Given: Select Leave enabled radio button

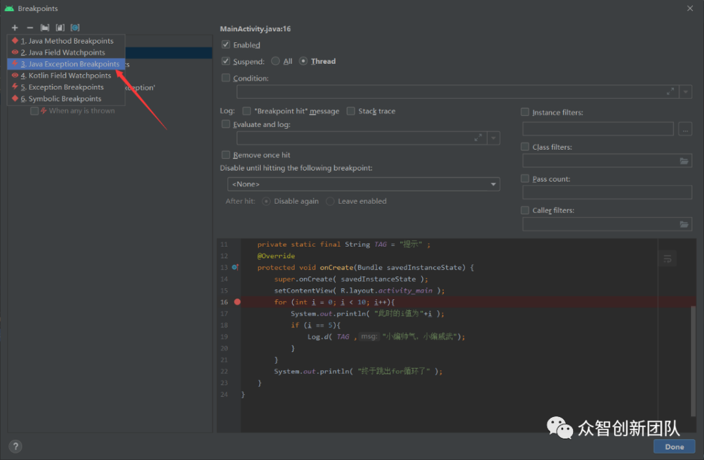Looking at the screenshot, I should pos(330,201).
